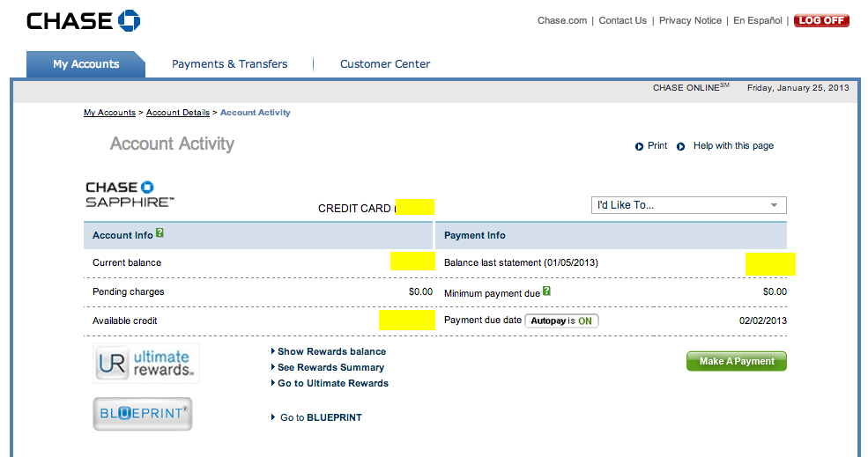Click the Blueprint logo button
Image resolution: width=868 pixels, height=457 pixels.
point(143,414)
